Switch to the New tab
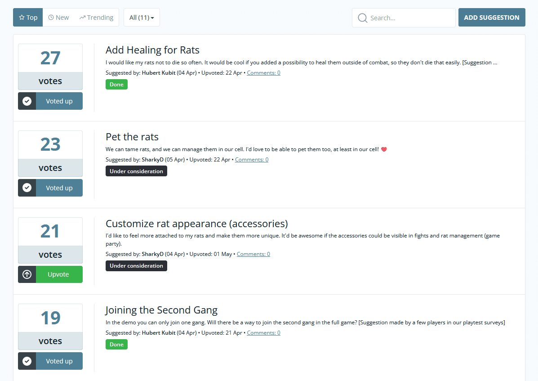538x381 pixels. (59, 18)
